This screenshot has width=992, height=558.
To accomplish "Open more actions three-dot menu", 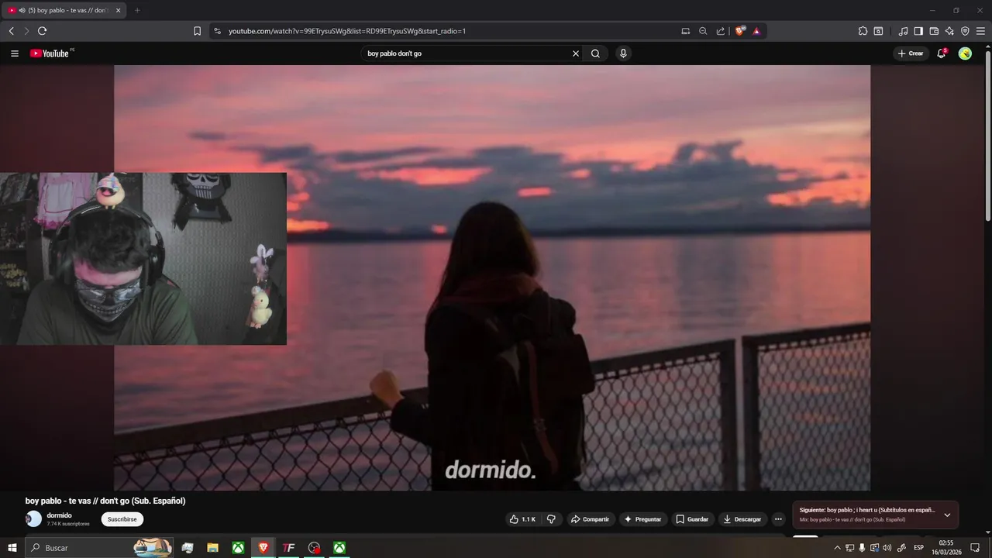I will [x=779, y=519].
